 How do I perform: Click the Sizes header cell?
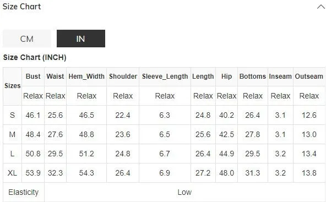coord(12,86)
